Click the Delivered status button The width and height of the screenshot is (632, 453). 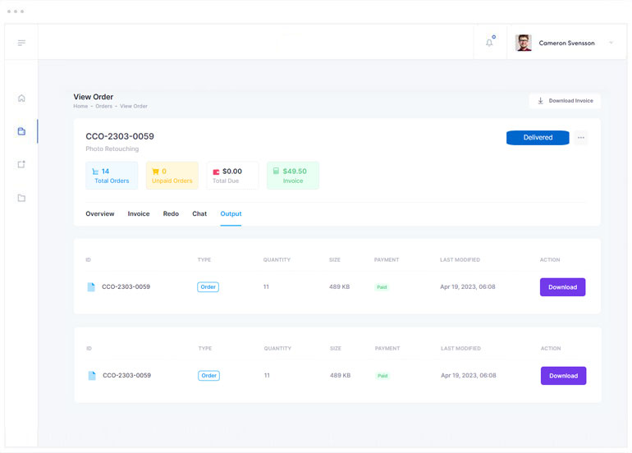coord(538,138)
